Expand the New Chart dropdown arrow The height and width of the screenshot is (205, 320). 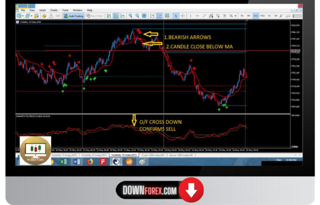pos(23,16)
